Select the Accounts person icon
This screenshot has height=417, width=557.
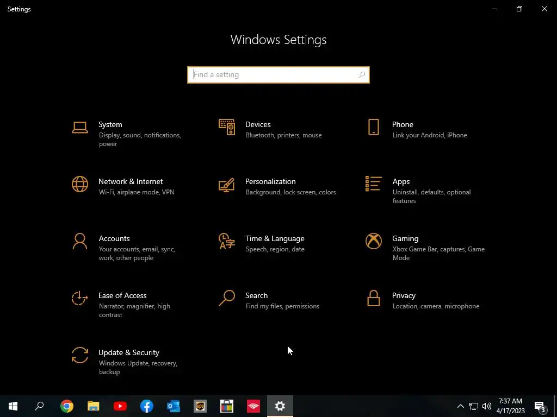click(79, 241)
